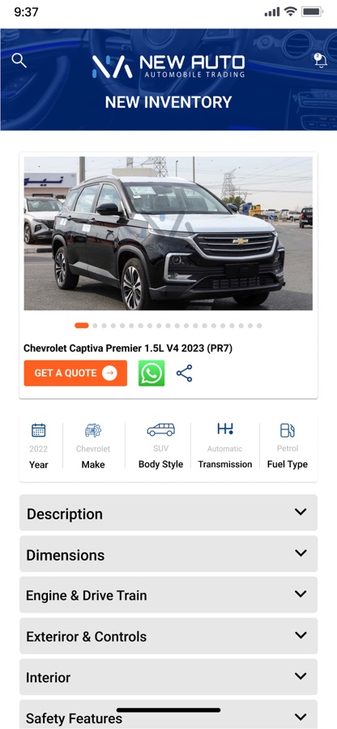337x729 pixels.
Task: Open WhatsApp chat icon
Action: click(151, 373)
